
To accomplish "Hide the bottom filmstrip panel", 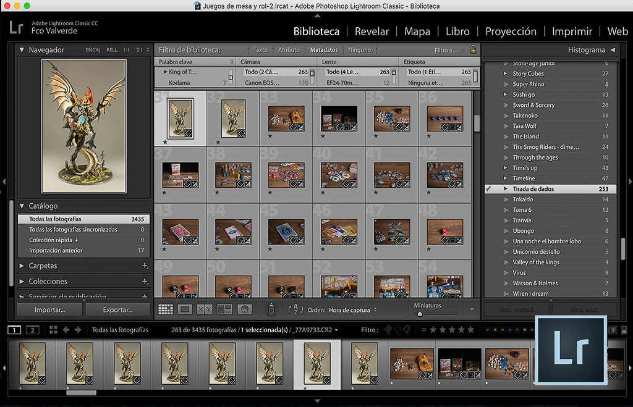I will (x=317, y=401).
